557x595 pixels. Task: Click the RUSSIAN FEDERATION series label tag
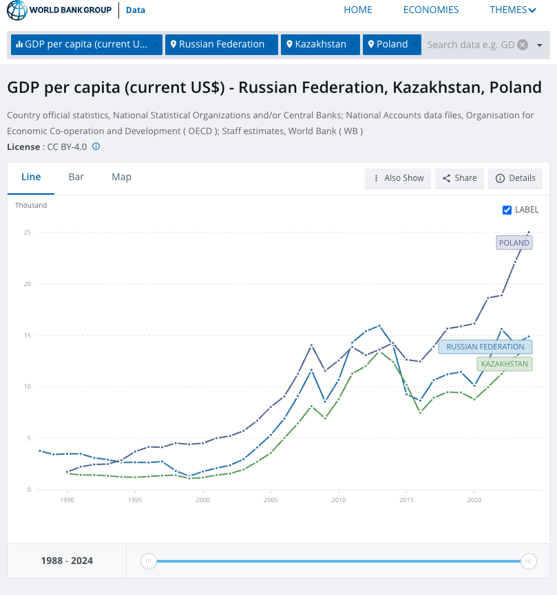[485, 347]
